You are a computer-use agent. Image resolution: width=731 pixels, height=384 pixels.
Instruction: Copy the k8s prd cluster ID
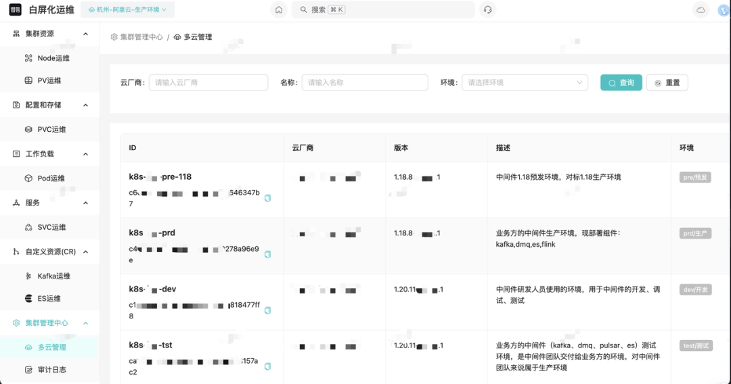[267, 254]
